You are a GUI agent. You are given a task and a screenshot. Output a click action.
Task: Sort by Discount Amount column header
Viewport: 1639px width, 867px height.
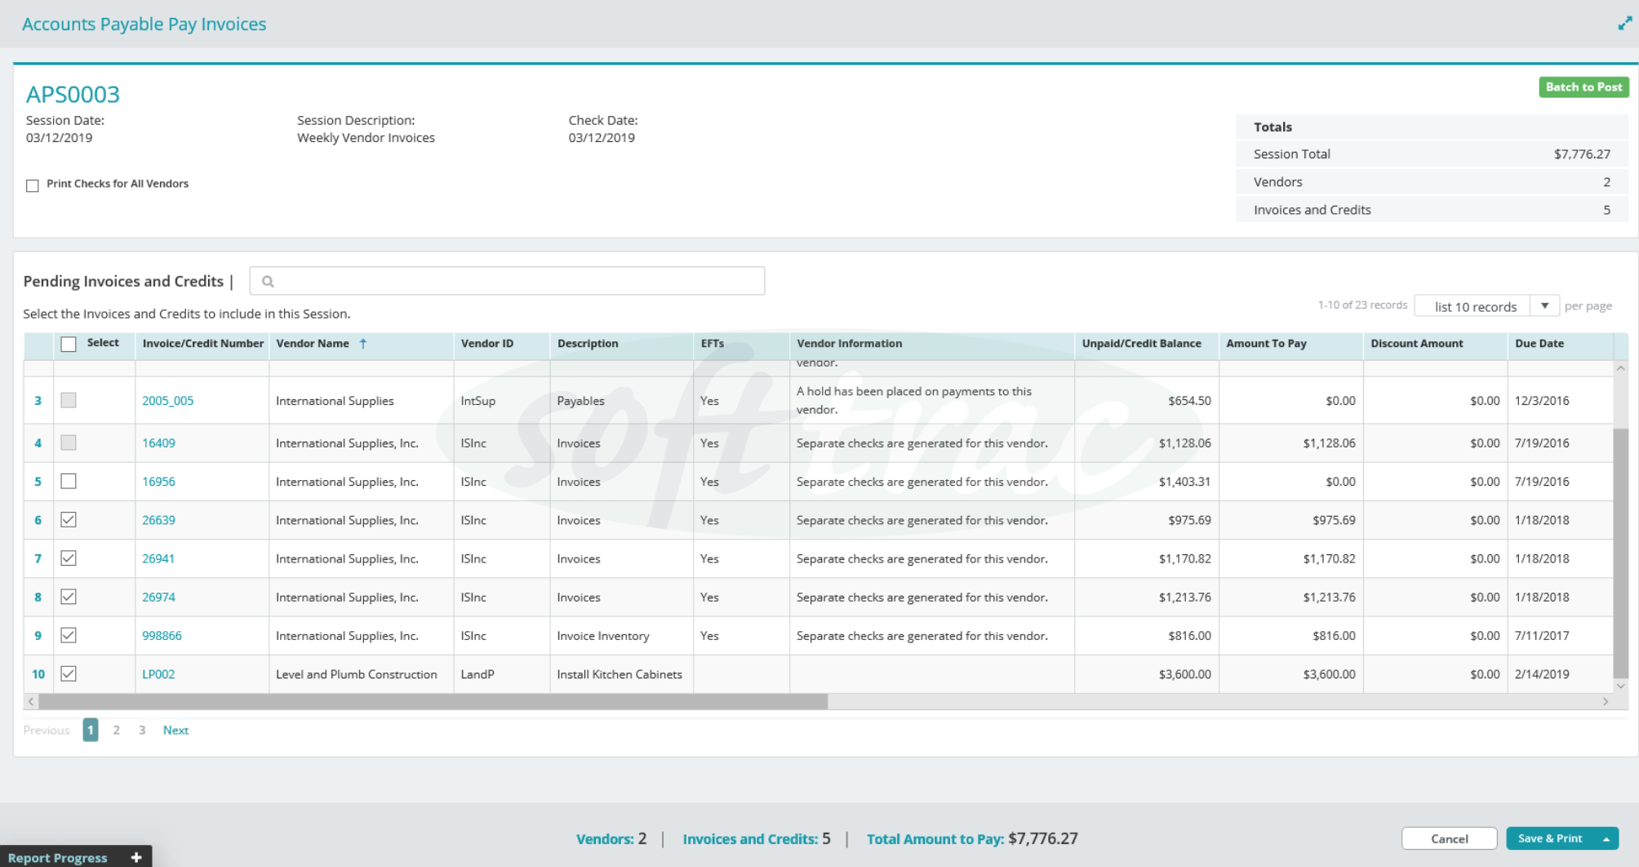coord(1416,344)
